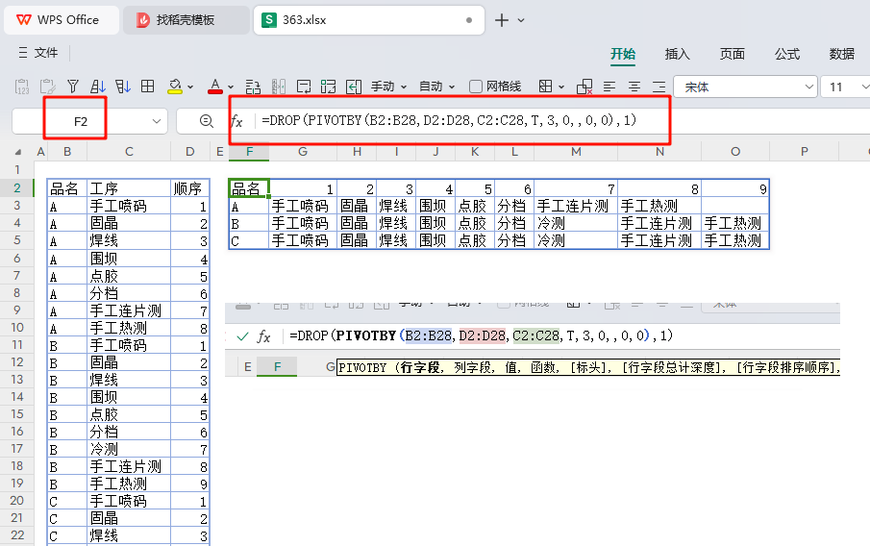Click the clear formatting icon with red x
The height and width of the screenshot is (546, 870).
tap(584, 87)
